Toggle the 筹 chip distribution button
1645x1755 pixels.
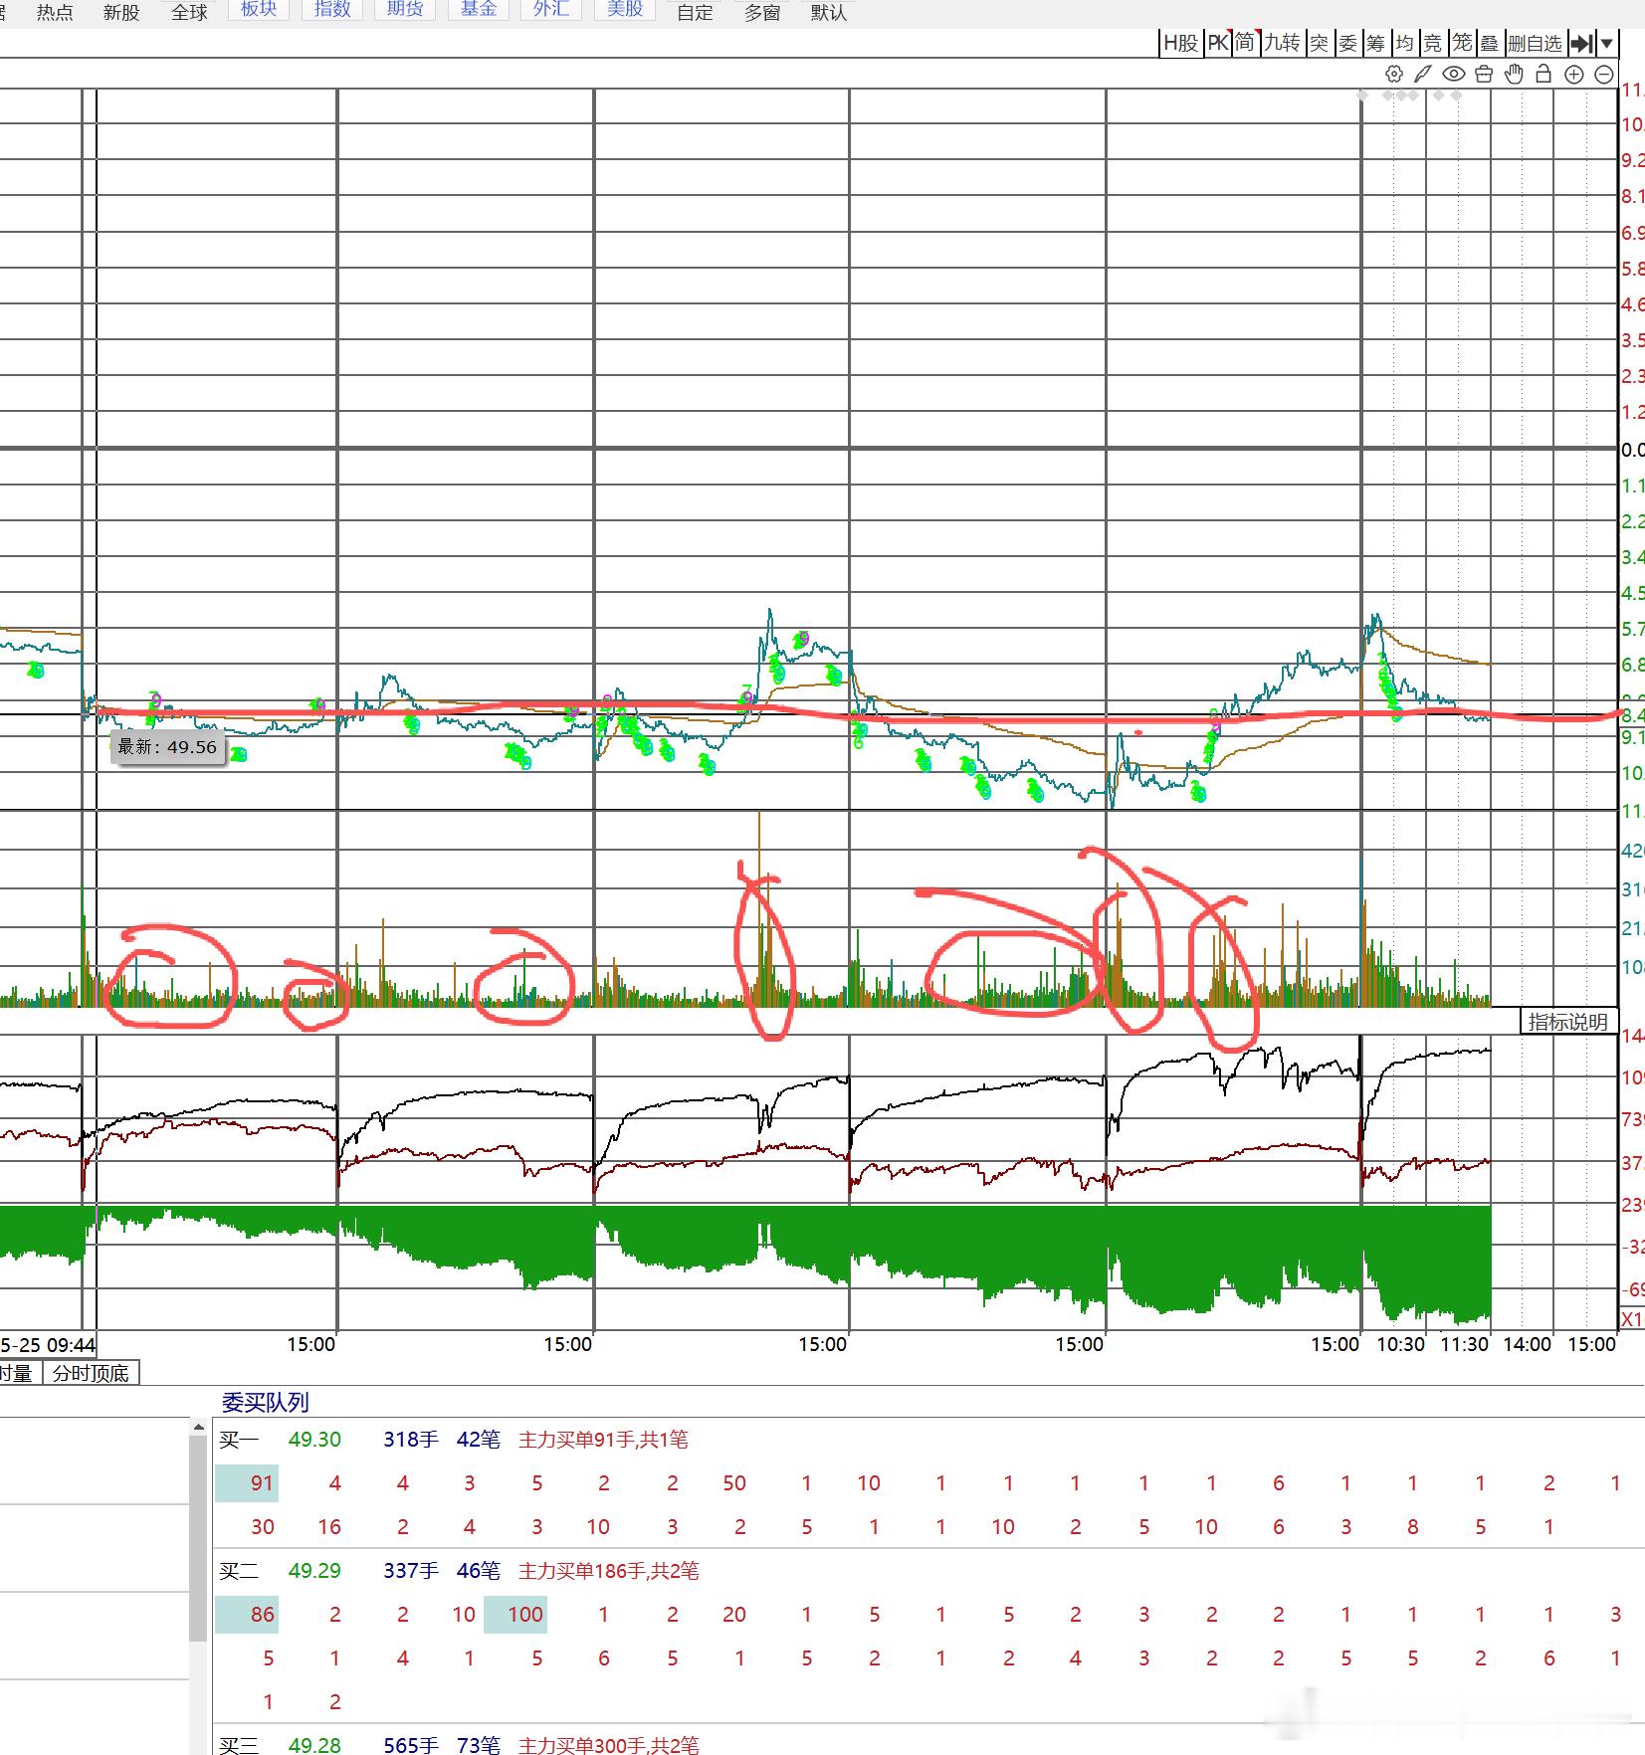tap(1375, 43)
